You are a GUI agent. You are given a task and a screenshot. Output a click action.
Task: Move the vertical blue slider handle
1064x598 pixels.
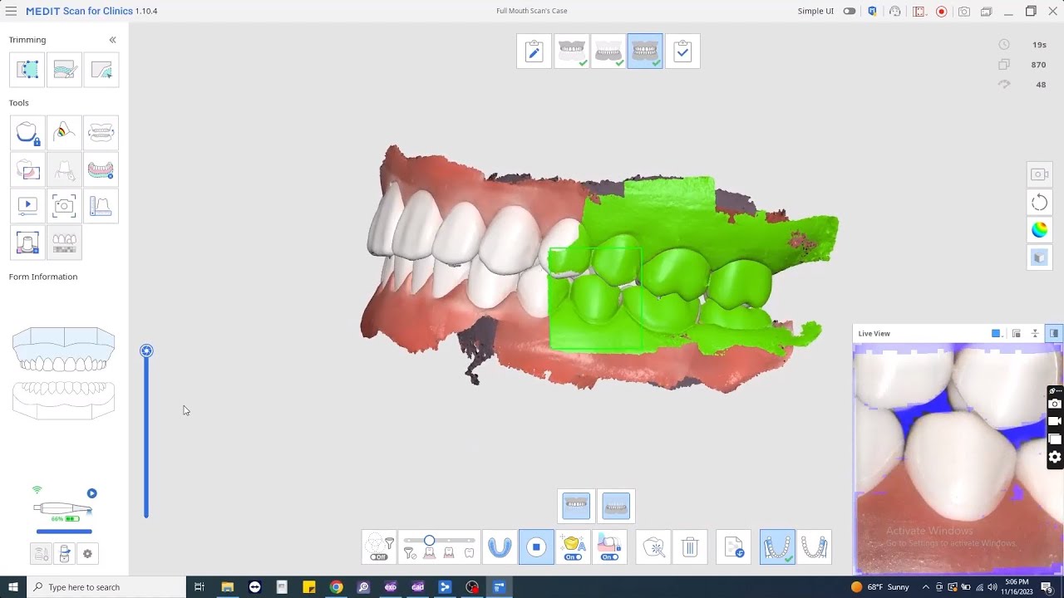(146, 350)
